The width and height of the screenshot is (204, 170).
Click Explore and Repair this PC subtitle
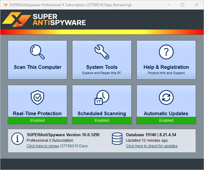[x=102, y=73]
